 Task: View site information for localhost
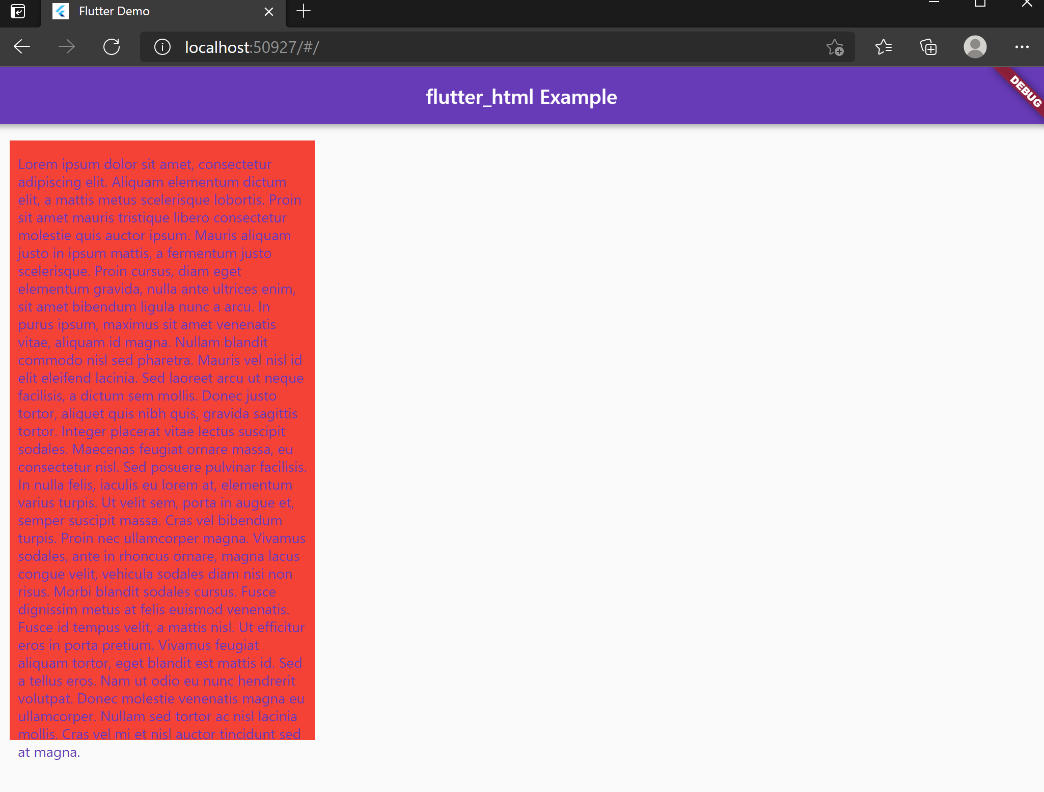coord(162,47)
